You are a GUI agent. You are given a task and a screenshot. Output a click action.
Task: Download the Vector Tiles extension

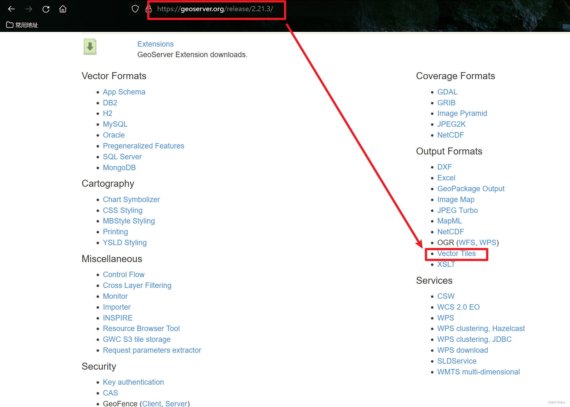(x=457, y=253)
